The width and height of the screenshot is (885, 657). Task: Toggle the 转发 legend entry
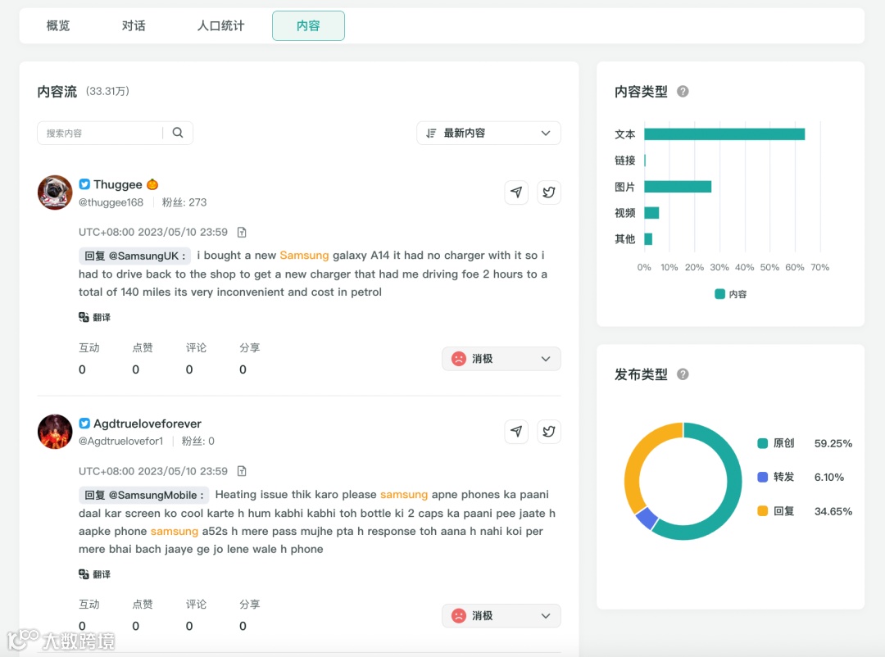point(776,477)
